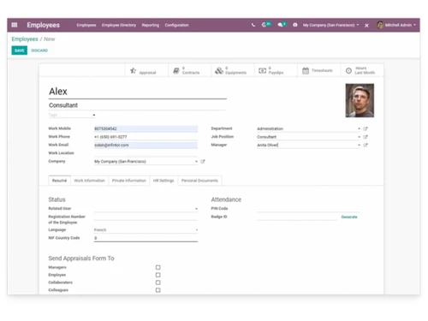Expand the Manager dropdown arrow
The height and width of the screenshot is (321, 428).
pos(359,145)
